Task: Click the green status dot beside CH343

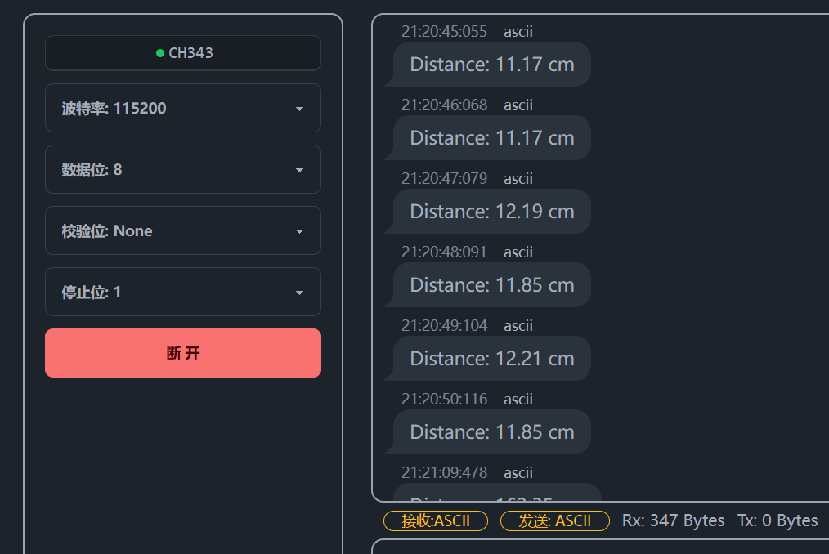Action: 160,53
